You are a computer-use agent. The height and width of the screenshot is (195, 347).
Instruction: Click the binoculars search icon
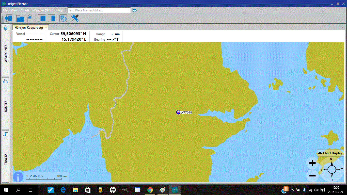(x=135, y=10)
